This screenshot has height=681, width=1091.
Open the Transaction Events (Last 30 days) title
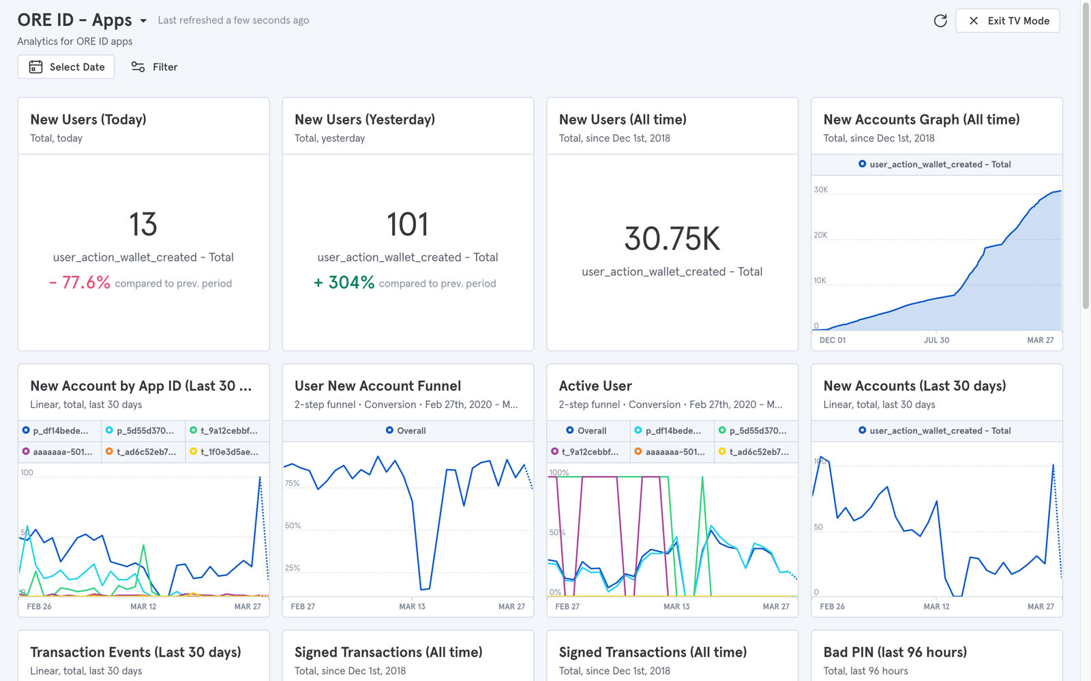(x=136, y=652)
